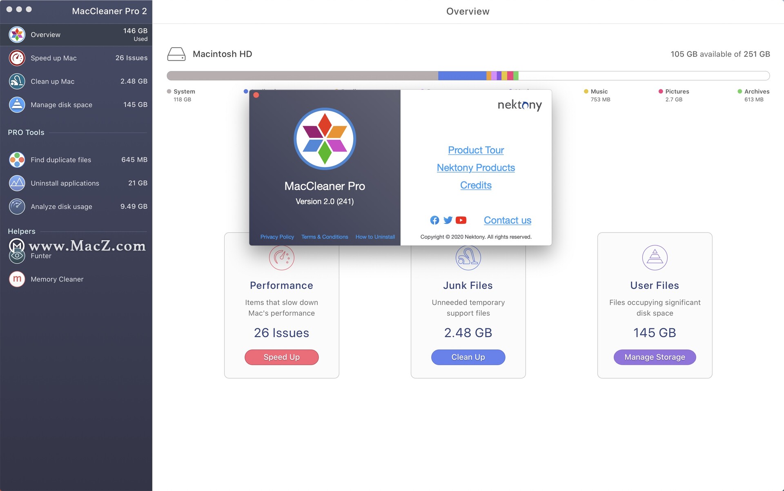Open the Credits link
The height and width of the screenshot is (491, 784).
476,185
